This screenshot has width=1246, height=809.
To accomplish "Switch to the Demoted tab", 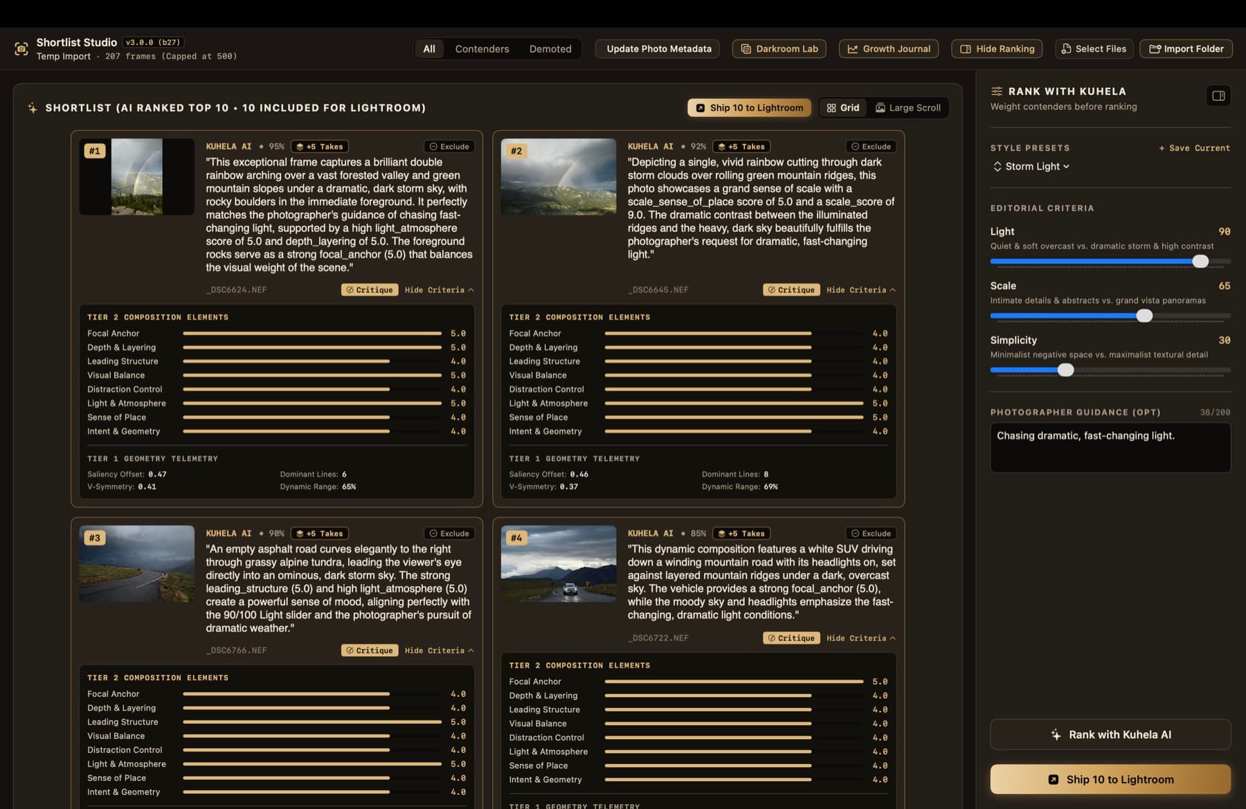I will pos(550,48).
